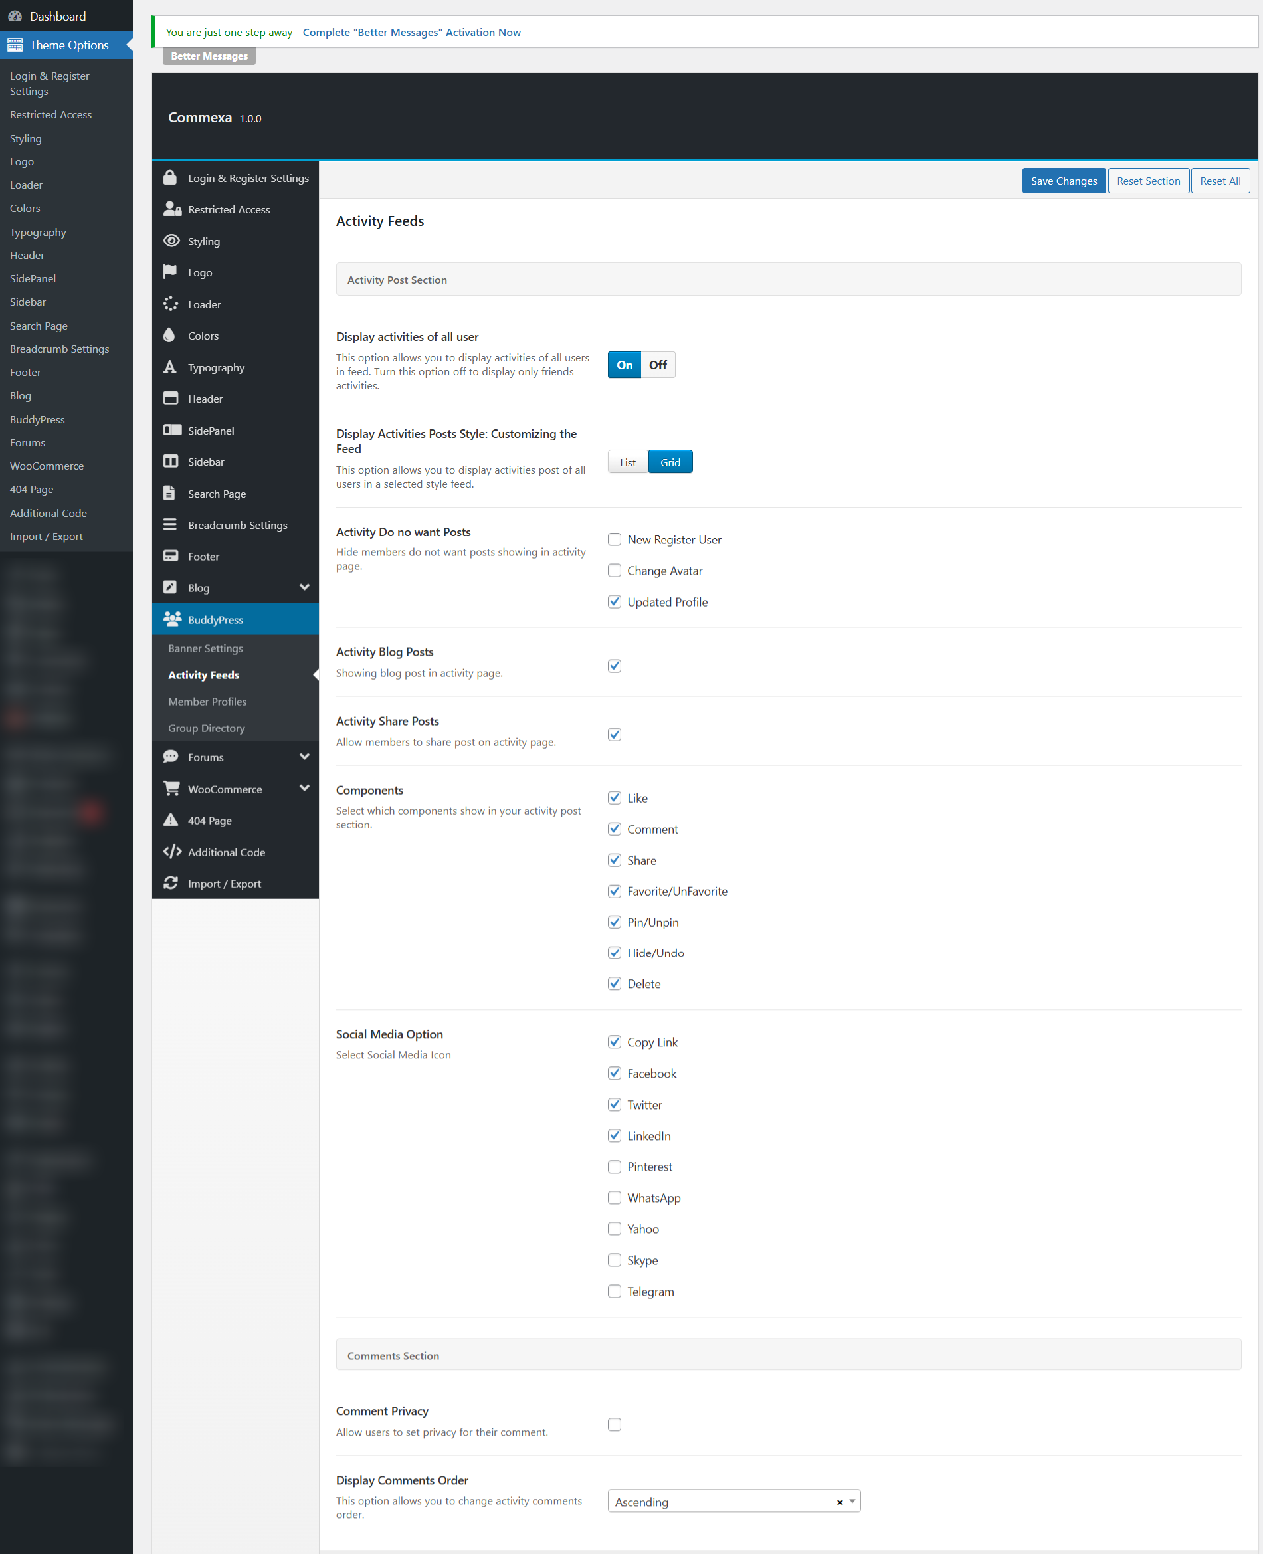The width and height of the screenshot is (1263, 1554).
Task: Click the Save Changes button
Action: pos(1063,181)
